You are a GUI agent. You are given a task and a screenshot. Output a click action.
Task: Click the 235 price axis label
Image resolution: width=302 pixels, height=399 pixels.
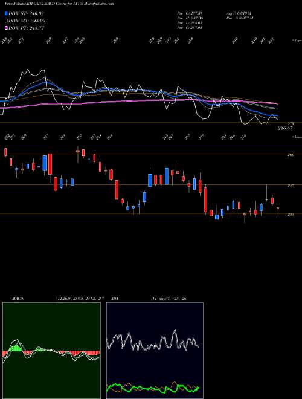(x=291, y=214)
